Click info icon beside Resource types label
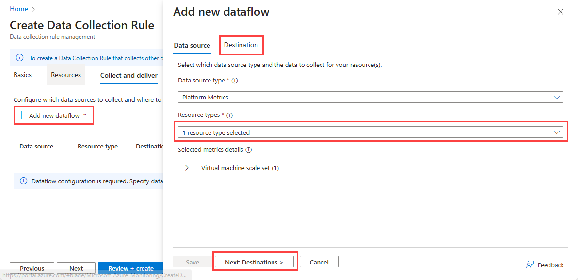This screenshot has height=280, width=578. [230, 115]
